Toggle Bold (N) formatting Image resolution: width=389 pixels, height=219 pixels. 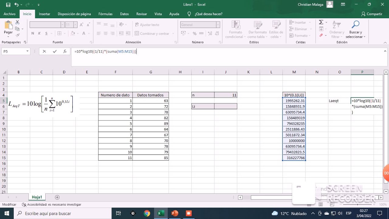click(33, 33)
